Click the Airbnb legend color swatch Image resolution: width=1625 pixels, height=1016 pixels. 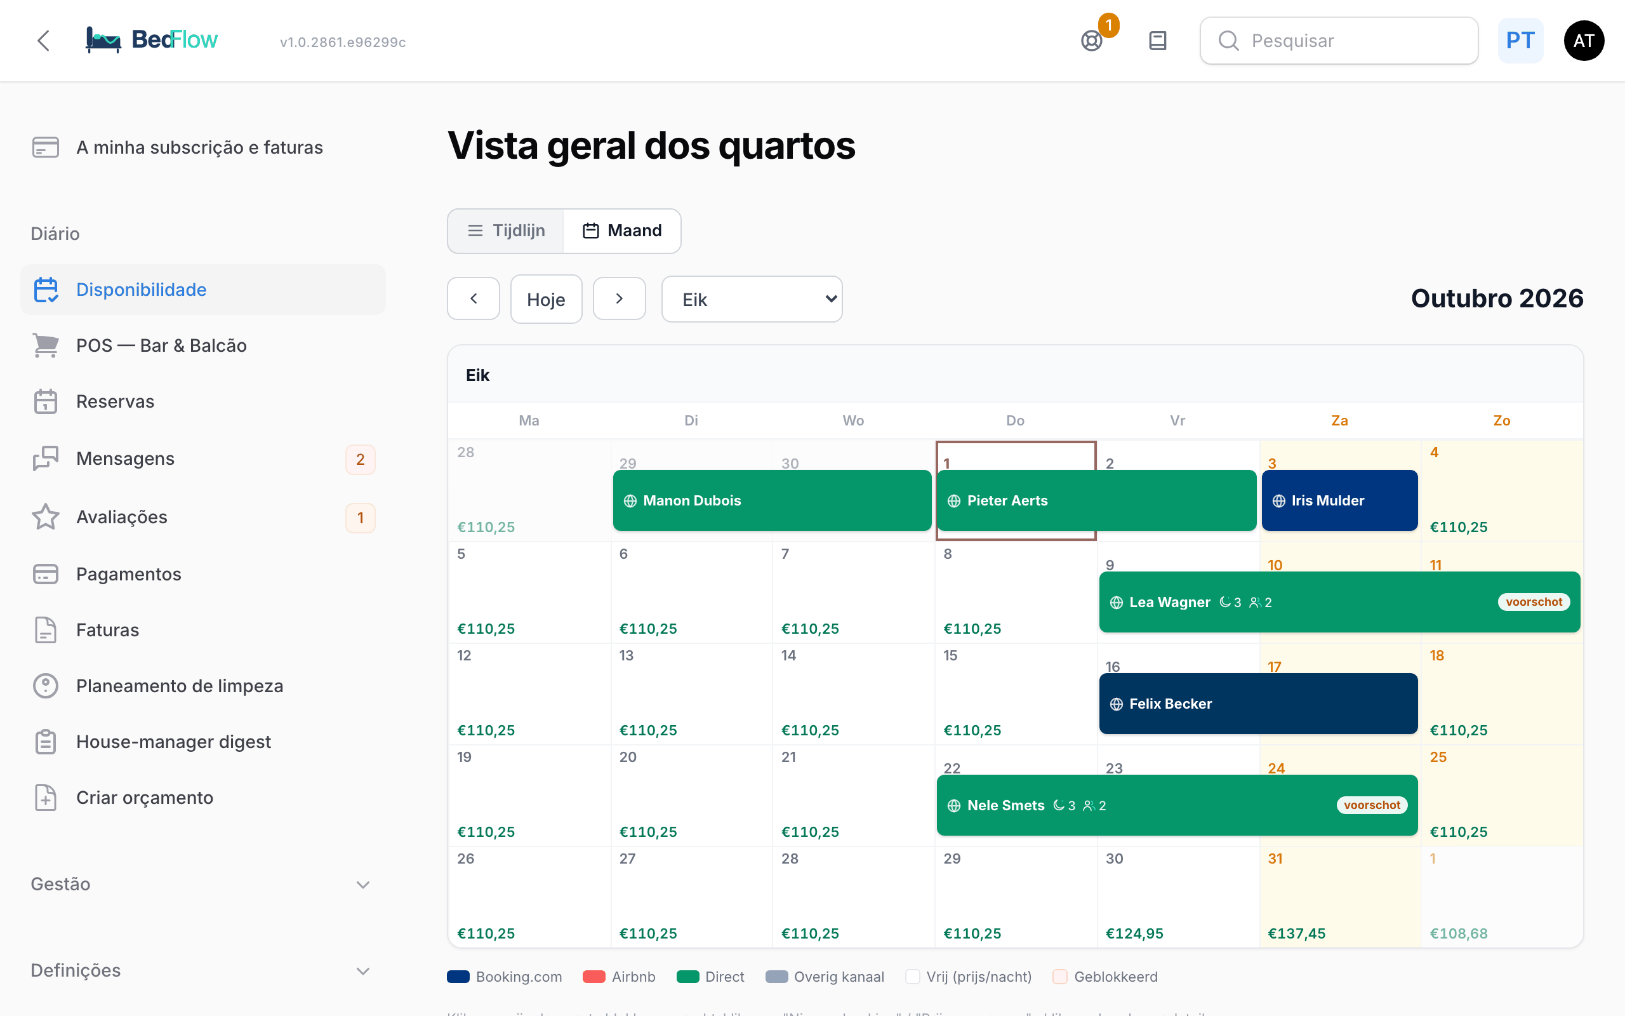(x=594, y=977)
